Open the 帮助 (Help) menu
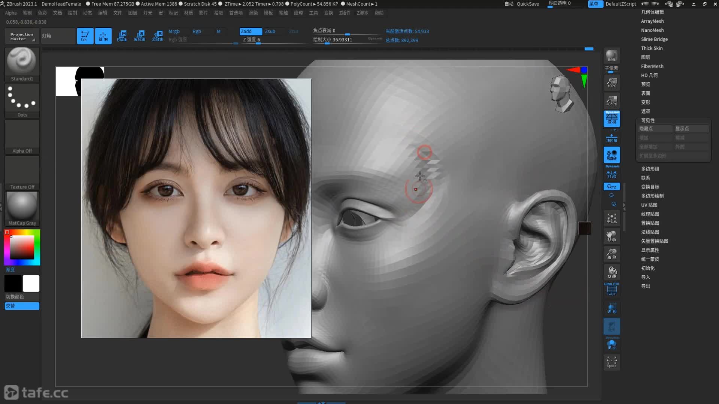The height and width of the screenshot is (404, 719). tap(379, 13)
